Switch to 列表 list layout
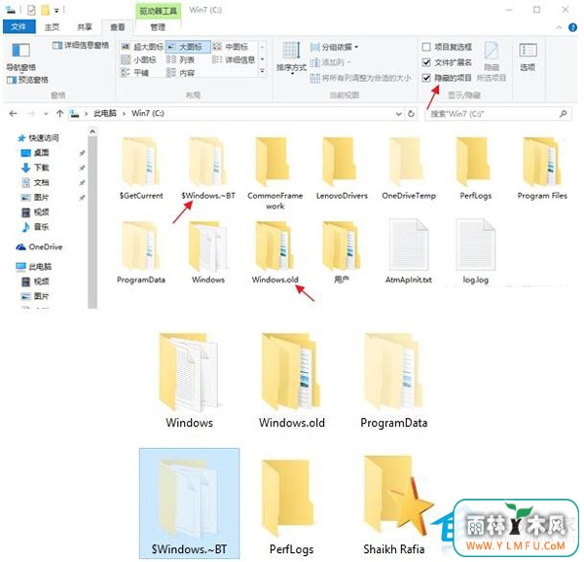The width and height of the screenshot is (584, 562). pos(181,59)
